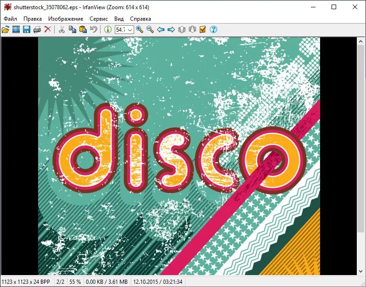
Task: Click the Next page icon
Action: coord(192,29)
